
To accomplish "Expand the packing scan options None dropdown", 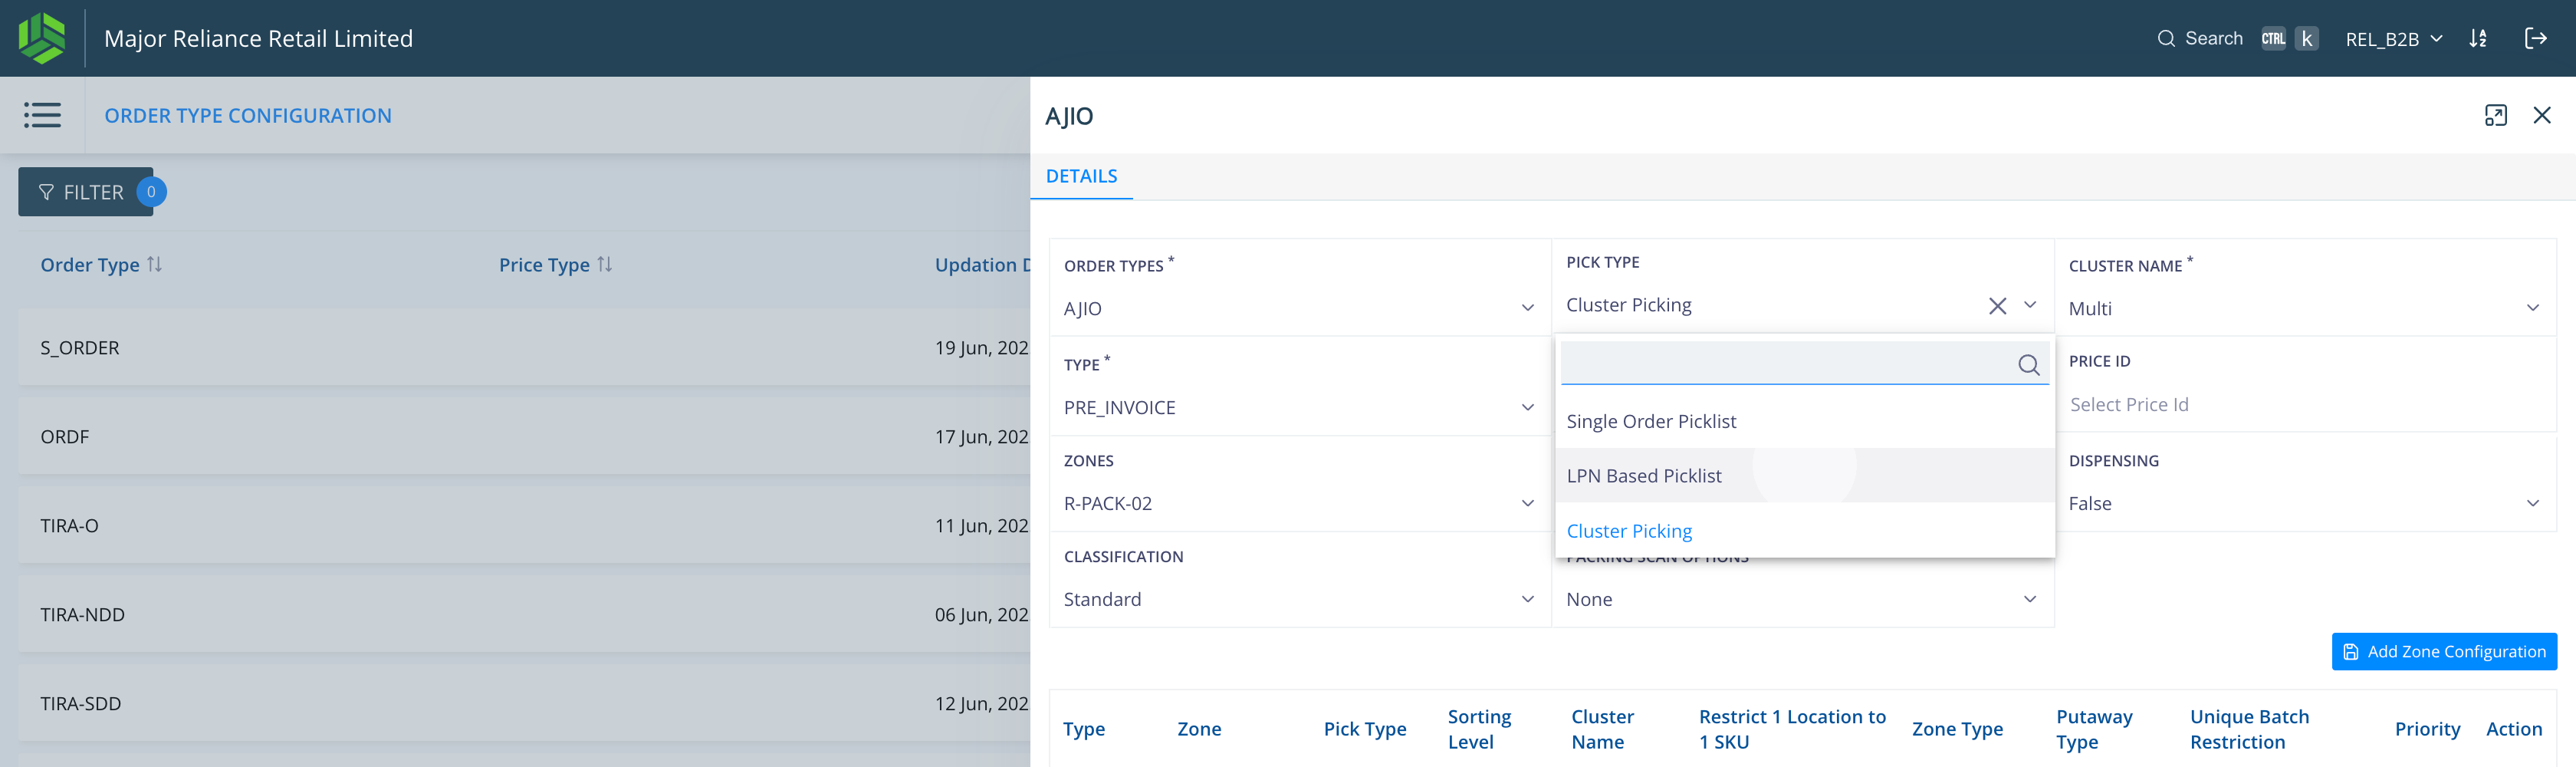I will click(x=2030, y=599).
